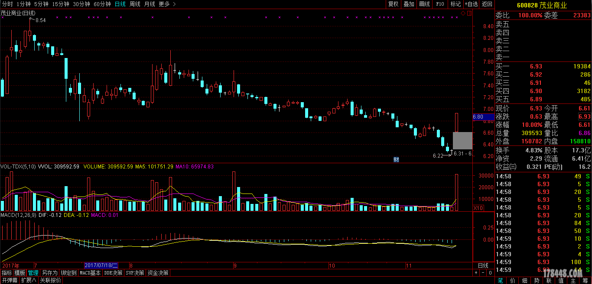Click the 买五 bid price 6.89 row
The height and width of the screenshot is (284, 592).
543,99
